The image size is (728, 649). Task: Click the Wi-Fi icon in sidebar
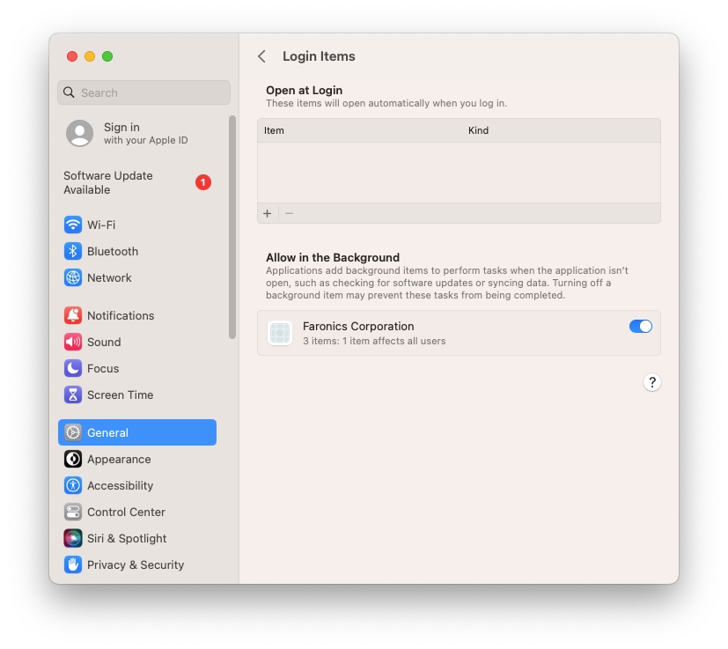73,225
